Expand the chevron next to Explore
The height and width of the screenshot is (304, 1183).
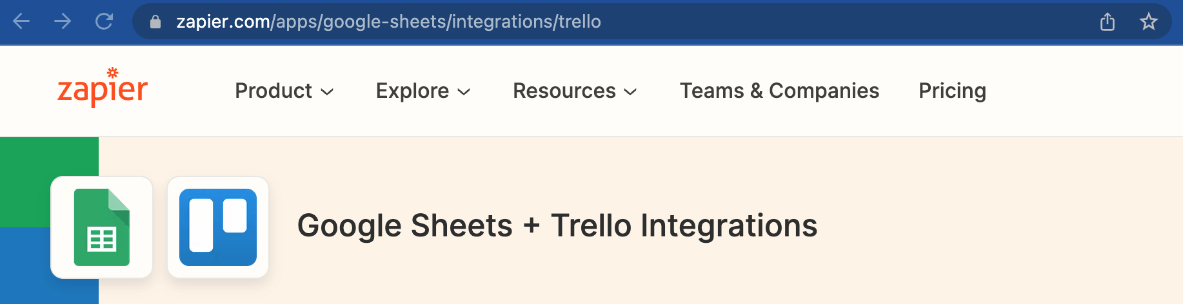tap(464, 92)
